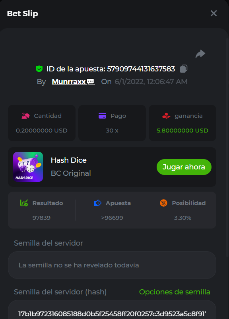The height and width of the screenshot is (319, 229).
Task: Click the green Resultado chart icon
Action: 24,203
